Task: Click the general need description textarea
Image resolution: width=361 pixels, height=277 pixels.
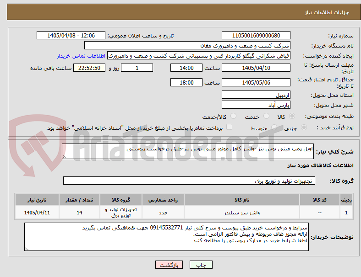Action: [x=188, y=151]
